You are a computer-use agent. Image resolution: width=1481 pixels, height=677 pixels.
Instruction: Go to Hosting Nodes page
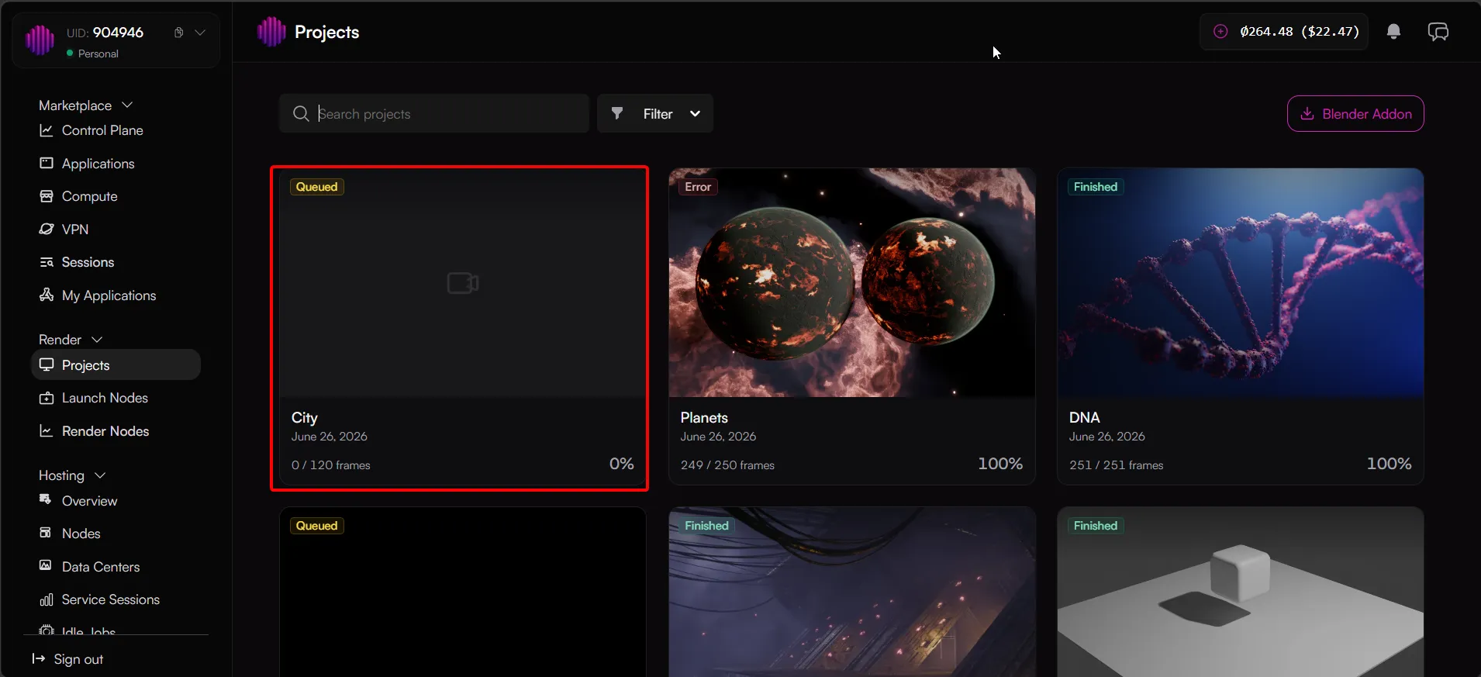pyautogui.click(x=81, y=534)
